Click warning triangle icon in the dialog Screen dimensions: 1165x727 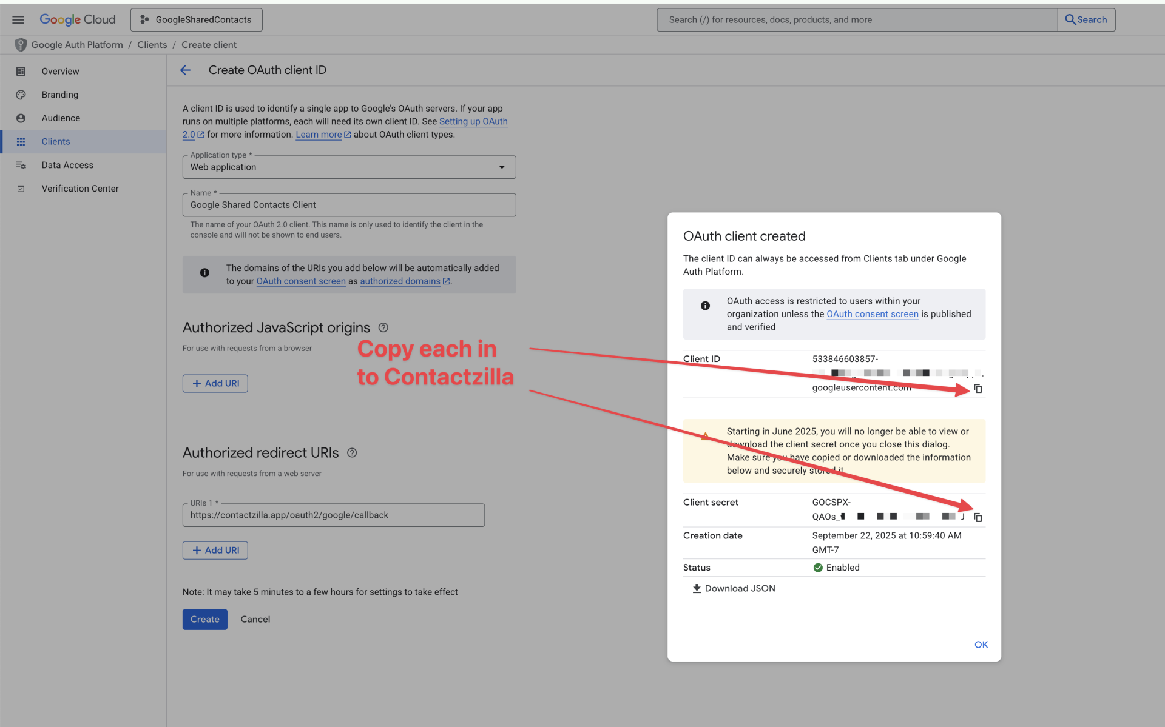coord(705,436)
